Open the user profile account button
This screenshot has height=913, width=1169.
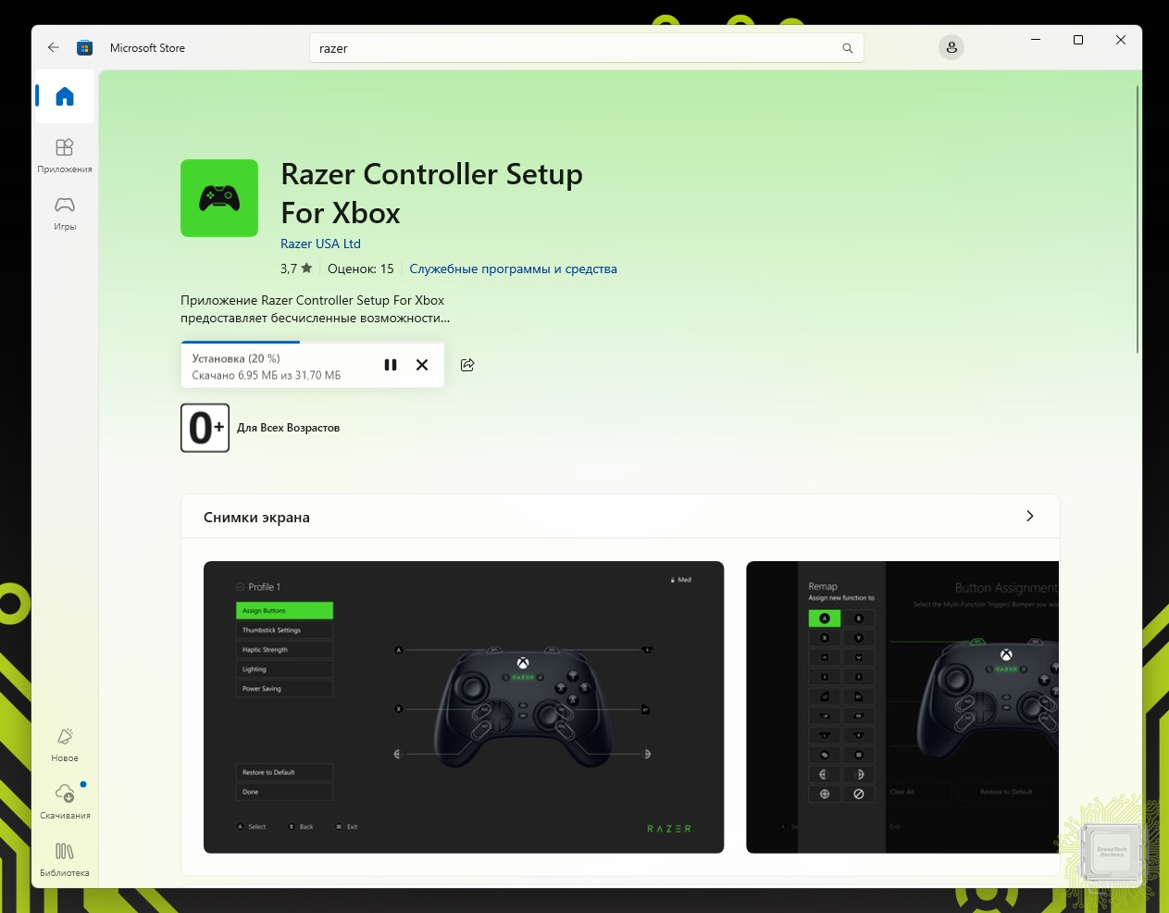point(951,48)
